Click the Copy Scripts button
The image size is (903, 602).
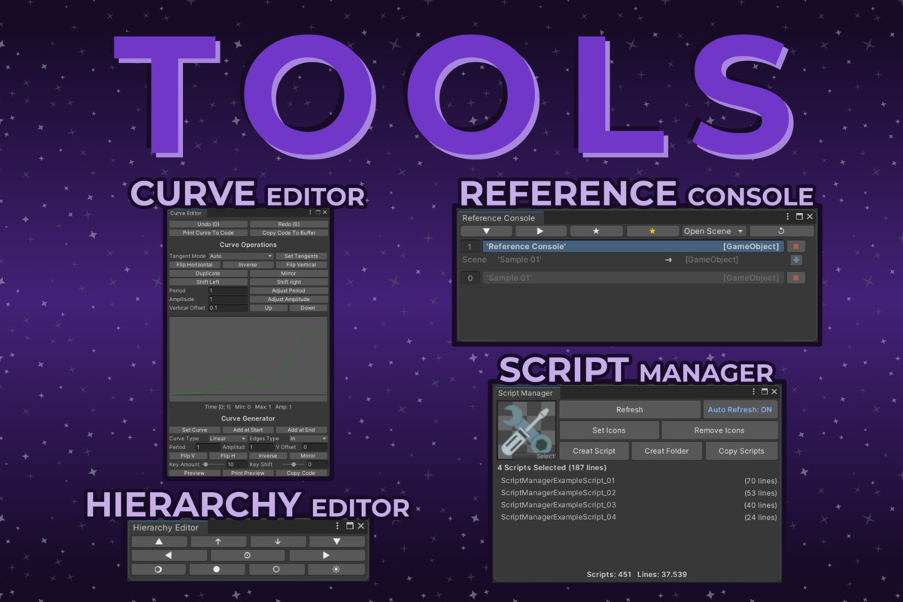click(741, 451)
